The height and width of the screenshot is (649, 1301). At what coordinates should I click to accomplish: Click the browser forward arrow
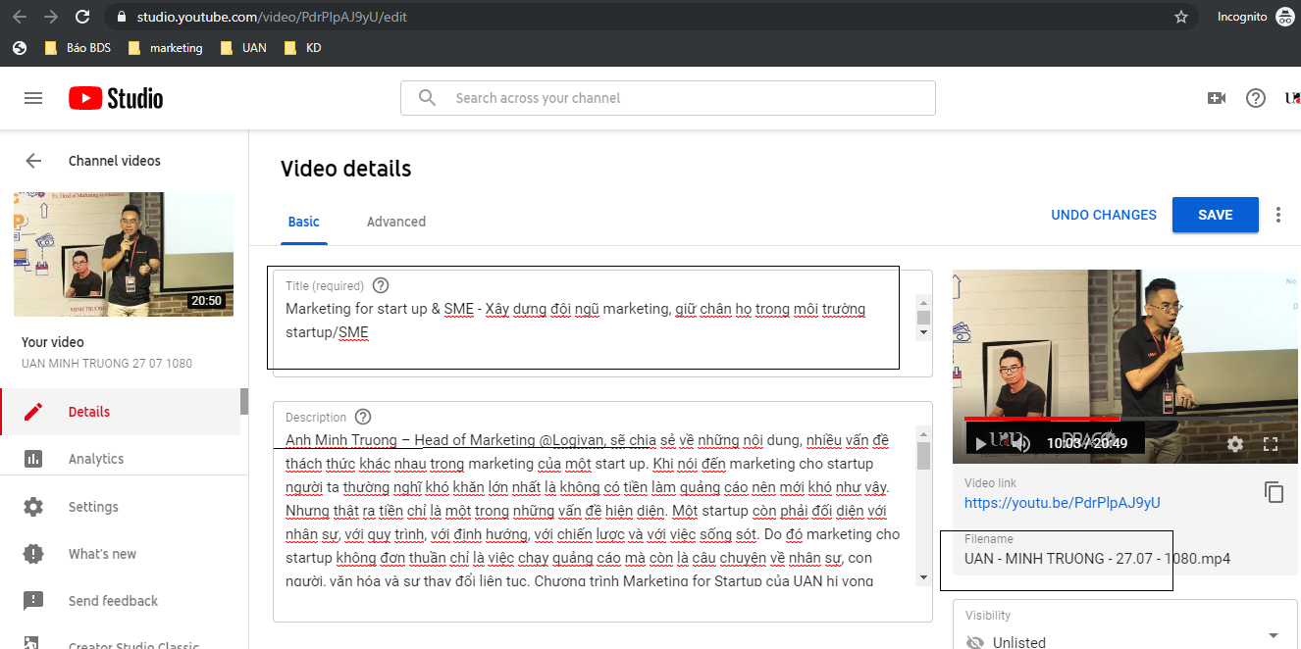click(51, 17)
